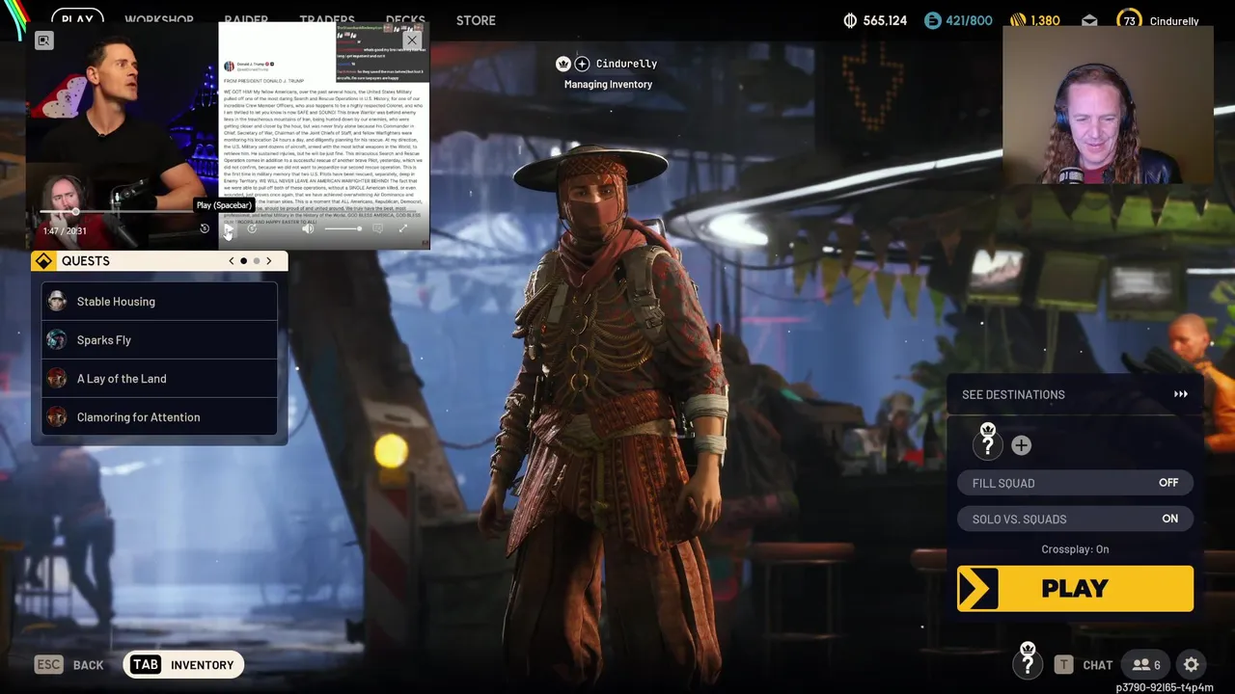Select the first quests page dot
The width and height of the screenshot is (1235, 694).
(243, 261)
